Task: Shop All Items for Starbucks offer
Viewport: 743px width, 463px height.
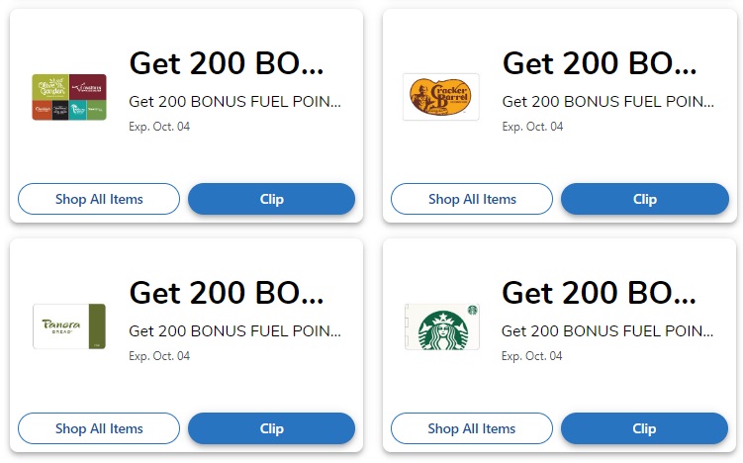Action: pyautogui.click(x=472, y=428)
